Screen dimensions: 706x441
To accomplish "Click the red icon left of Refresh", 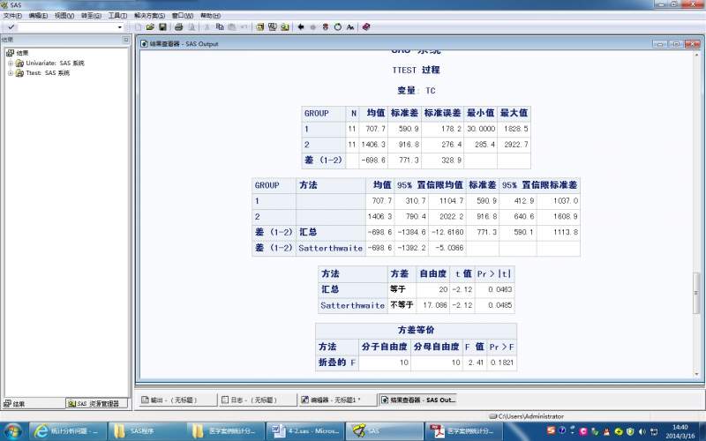I will click(x=326, y=27).
